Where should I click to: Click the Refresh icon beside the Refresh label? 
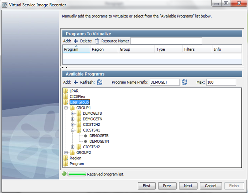coord(99,82)
